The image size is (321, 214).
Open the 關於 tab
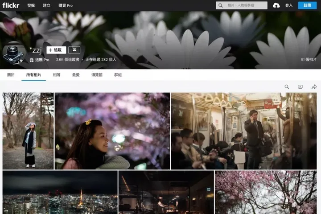pyautogui.click(x=11, y=75)
